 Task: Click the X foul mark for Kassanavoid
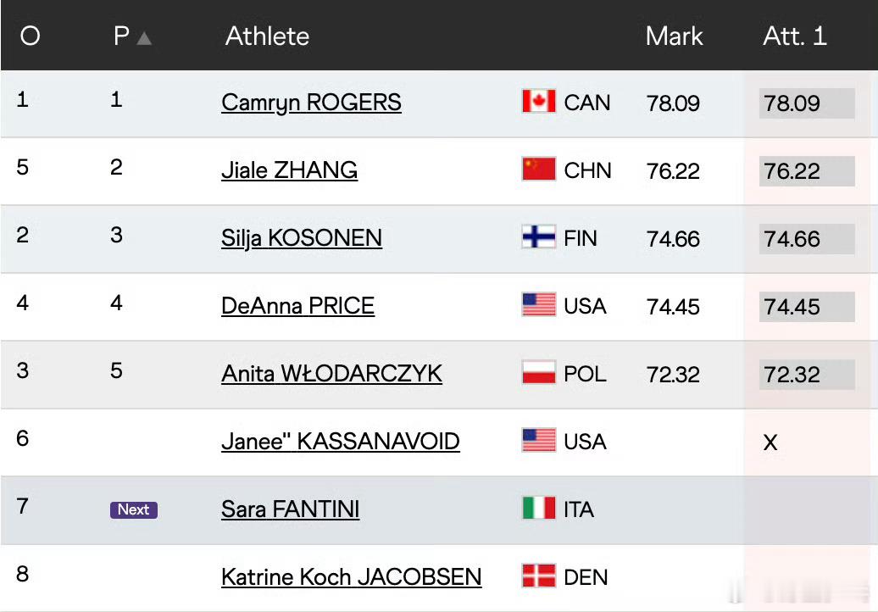click(x=770, y=442)
